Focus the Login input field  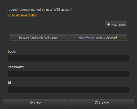point(68,58)
